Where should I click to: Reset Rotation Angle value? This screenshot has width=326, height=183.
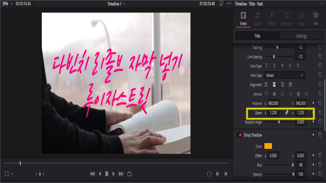(x=320, y=122)
